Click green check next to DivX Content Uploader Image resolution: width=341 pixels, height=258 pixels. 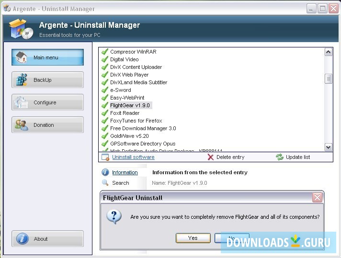(105, 67)
